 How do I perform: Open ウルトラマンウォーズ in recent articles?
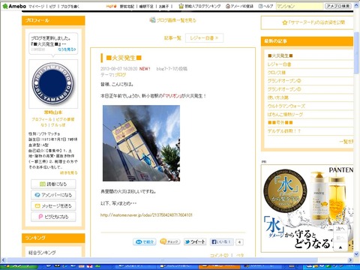tap(286, 106)
